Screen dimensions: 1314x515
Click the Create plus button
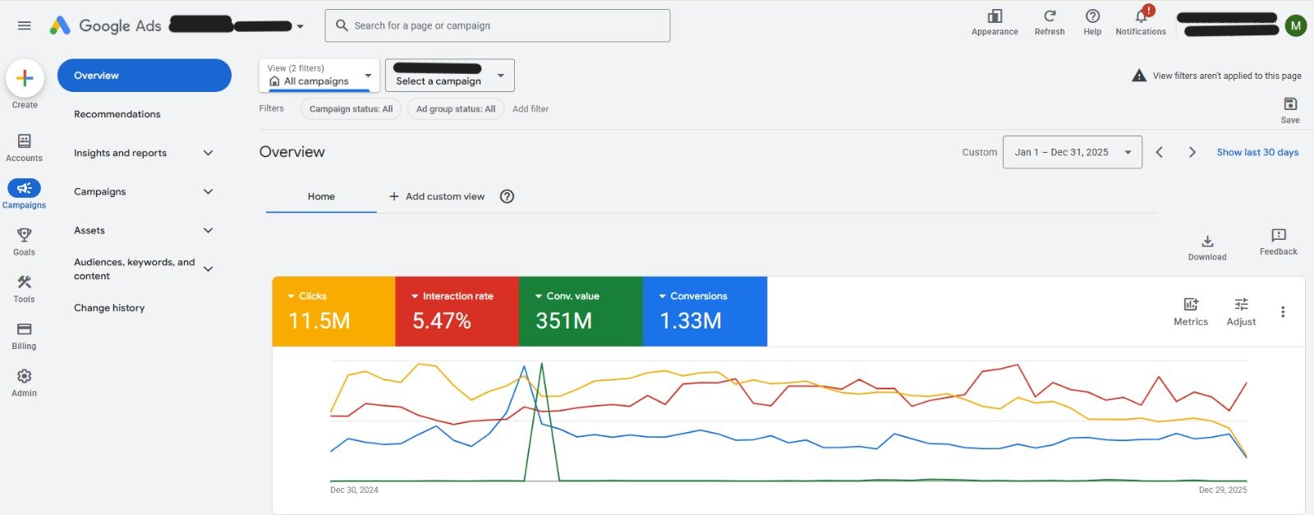tap(25, 78)
